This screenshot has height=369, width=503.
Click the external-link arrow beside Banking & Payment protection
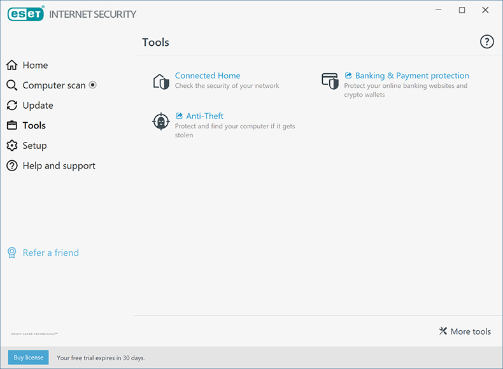click(348, 75)
